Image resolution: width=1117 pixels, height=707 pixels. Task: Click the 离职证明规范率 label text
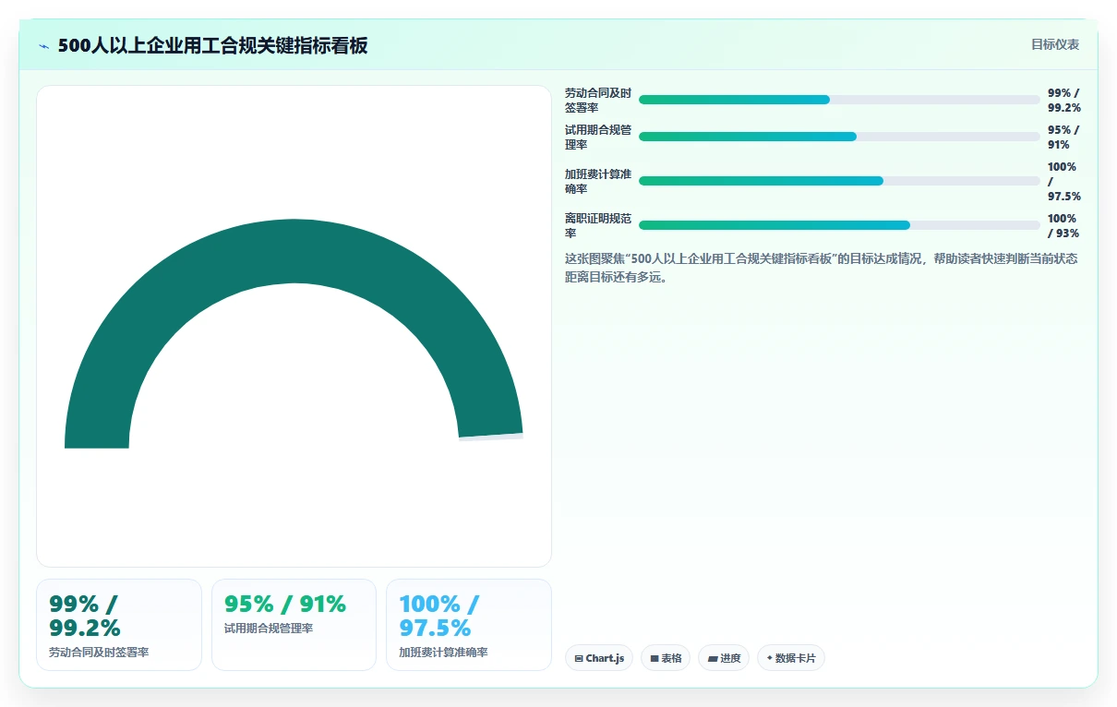[598, 225]
